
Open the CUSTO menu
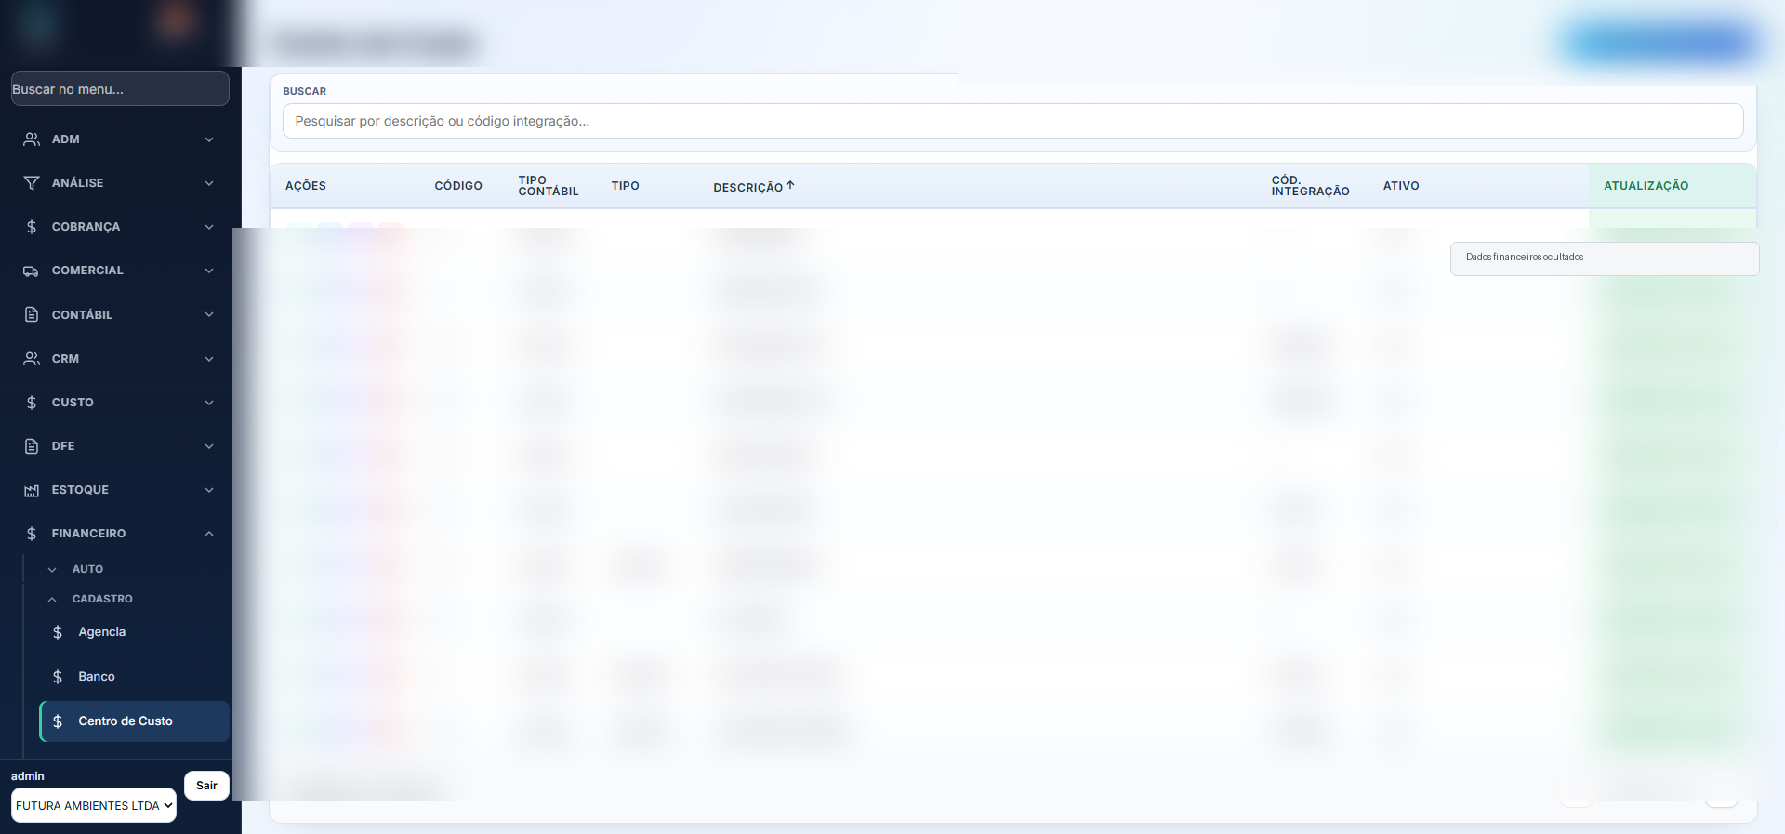coord(119,403)
